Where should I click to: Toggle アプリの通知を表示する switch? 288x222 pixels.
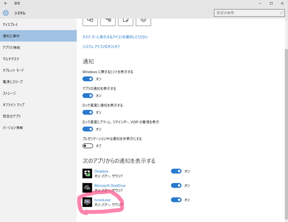click(88, 95)
